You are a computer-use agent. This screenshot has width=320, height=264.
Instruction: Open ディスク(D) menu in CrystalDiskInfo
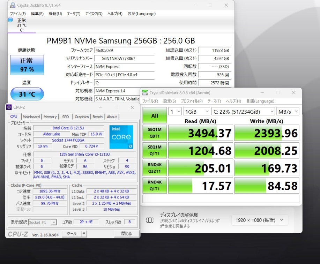(94, 14)
